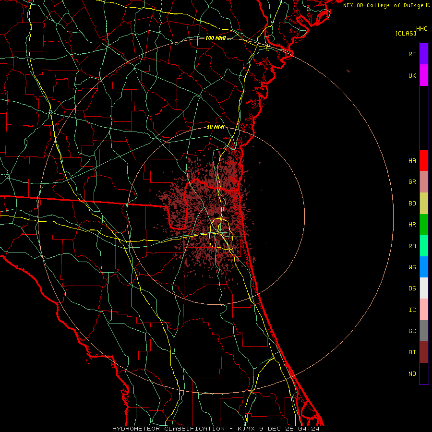The image size is (432, 432).
Task: Click the ND black legend swatch
Action: [x=424, y=373]
